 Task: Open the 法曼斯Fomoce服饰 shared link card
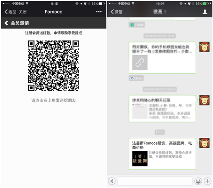[x=163, y=154]
